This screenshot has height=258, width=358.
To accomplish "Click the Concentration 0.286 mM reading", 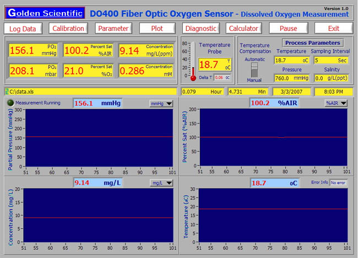I will click(x=146, y=71).
